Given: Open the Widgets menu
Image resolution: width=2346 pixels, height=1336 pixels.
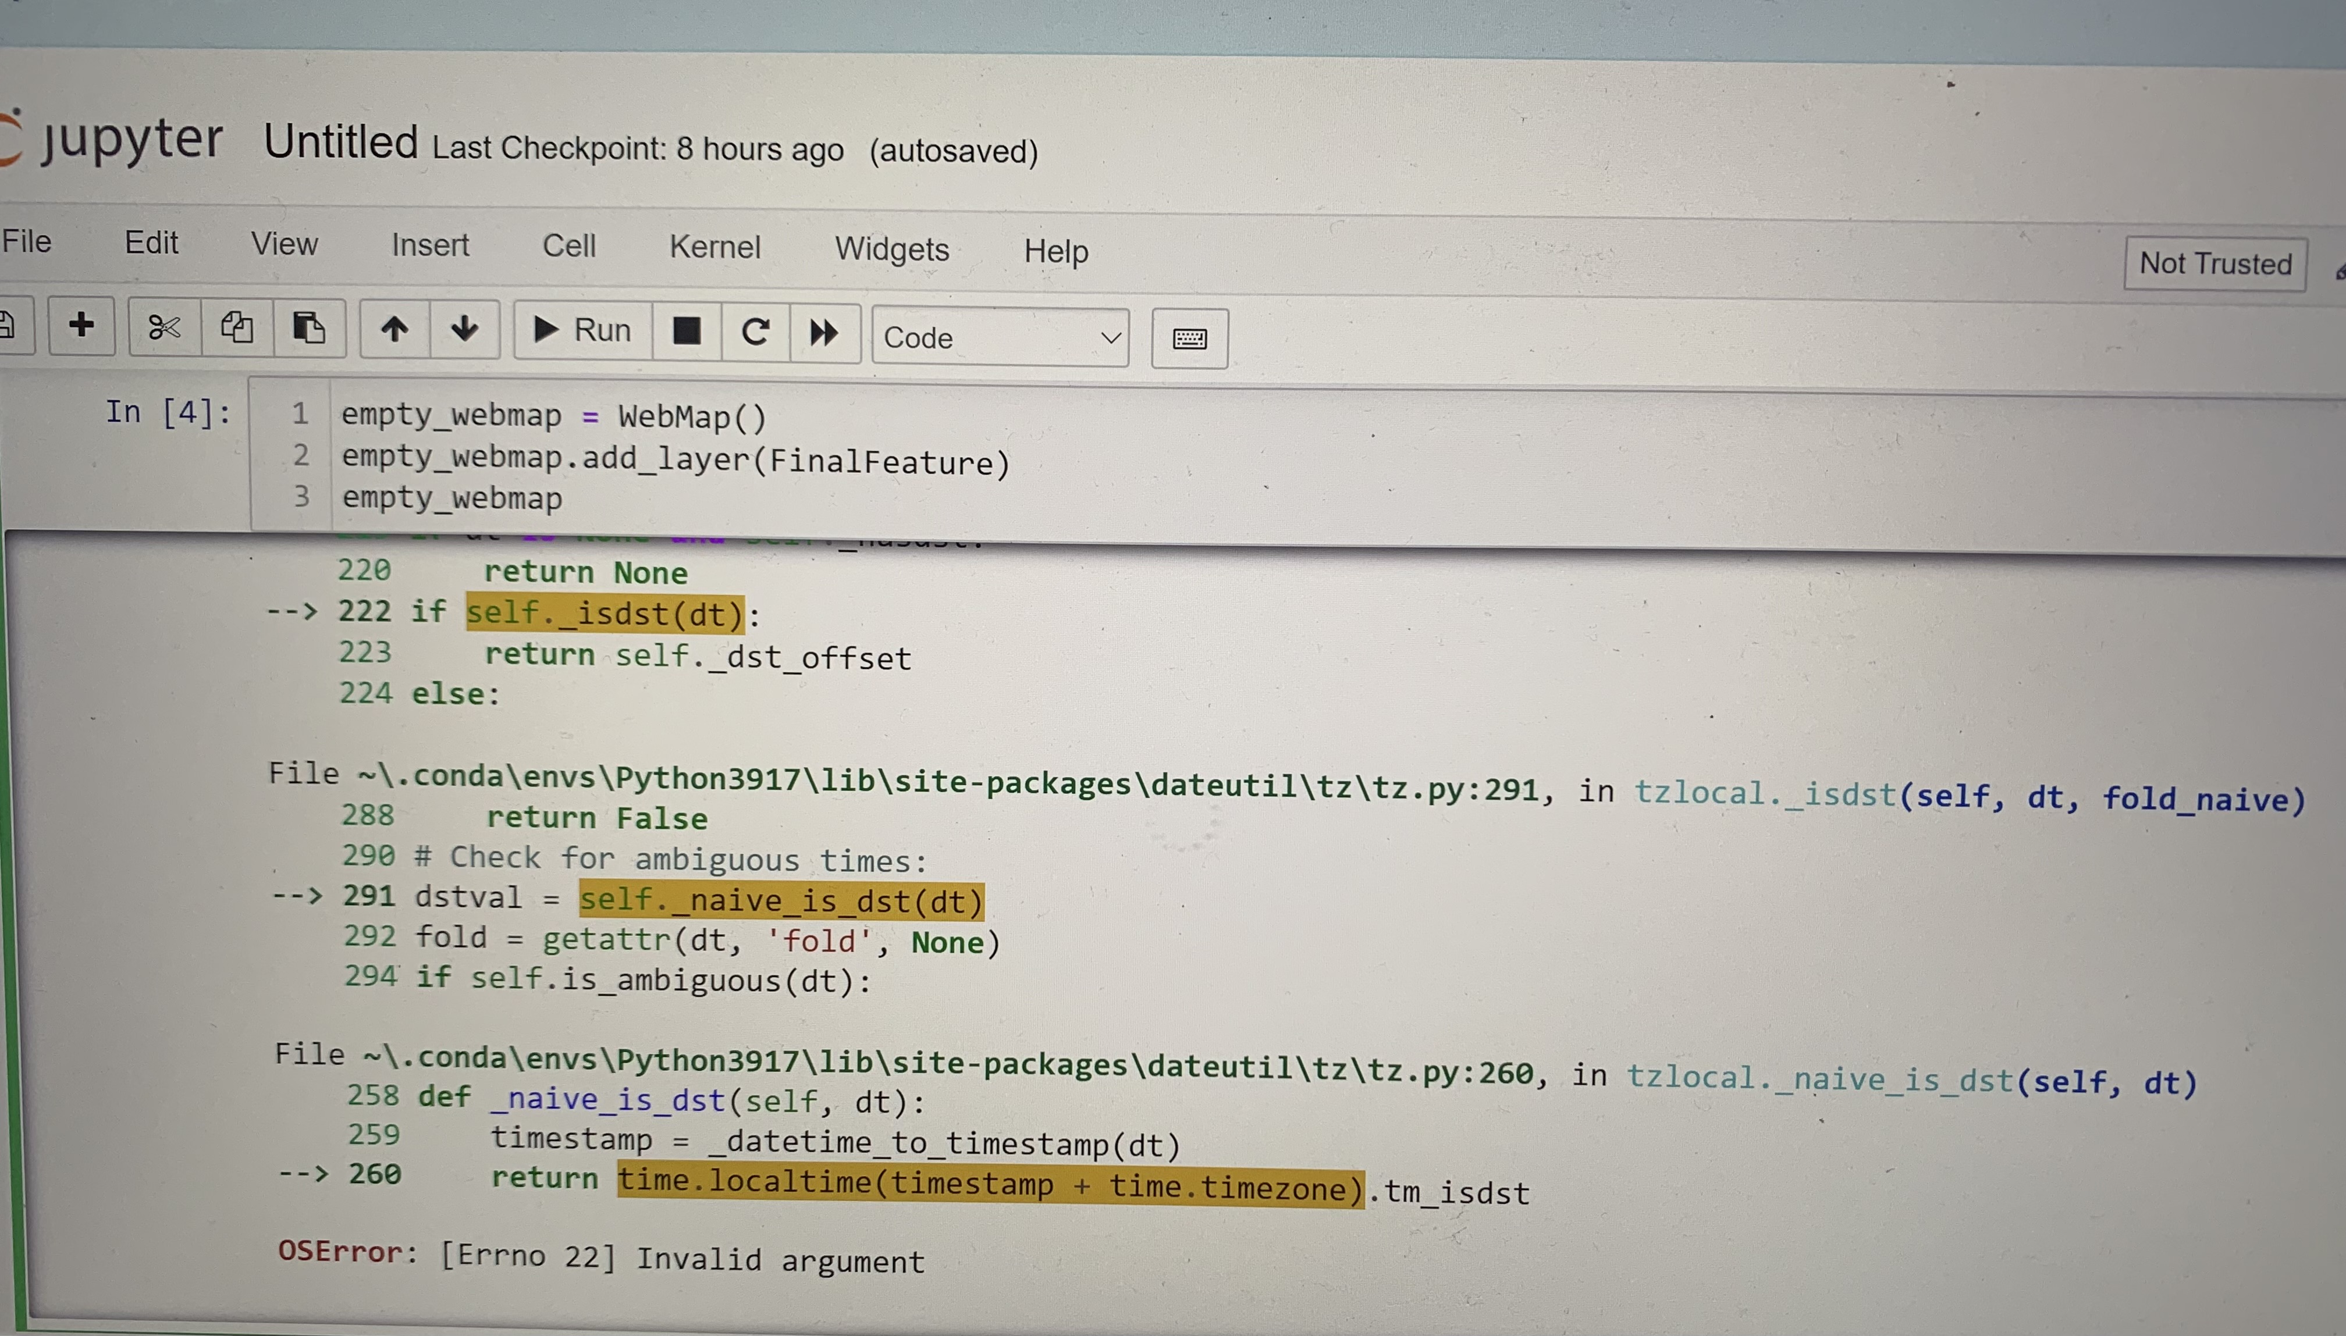Looking at the screenshot, I should (891, 250).
